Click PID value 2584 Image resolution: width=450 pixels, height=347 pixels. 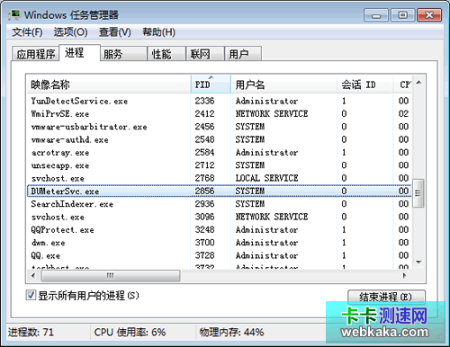(204, 153)
